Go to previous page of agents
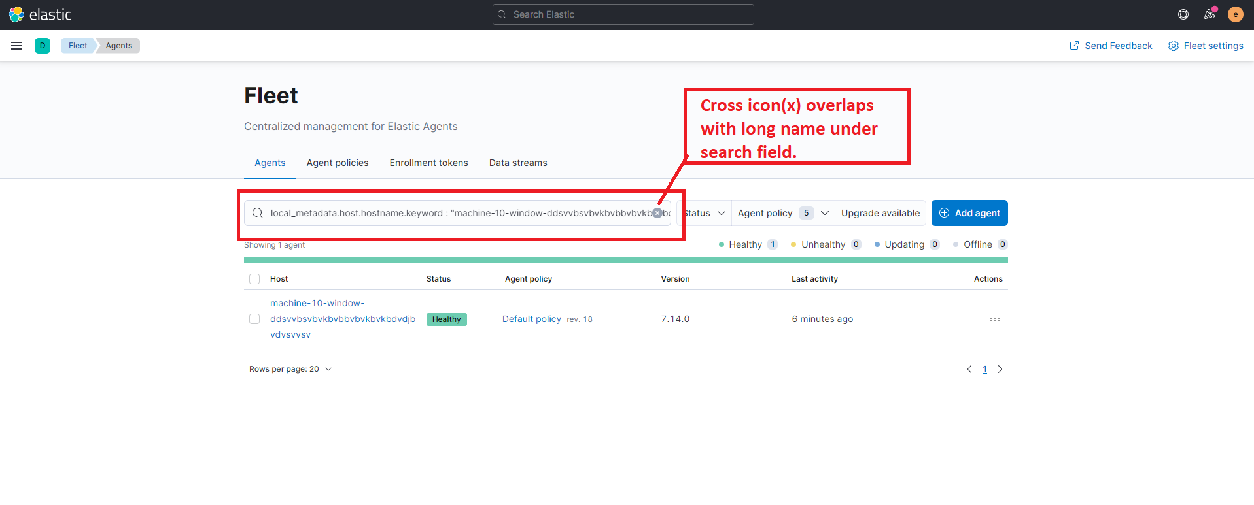The height and width of the screenshot is (505, 1254). [x=969, y=369]
